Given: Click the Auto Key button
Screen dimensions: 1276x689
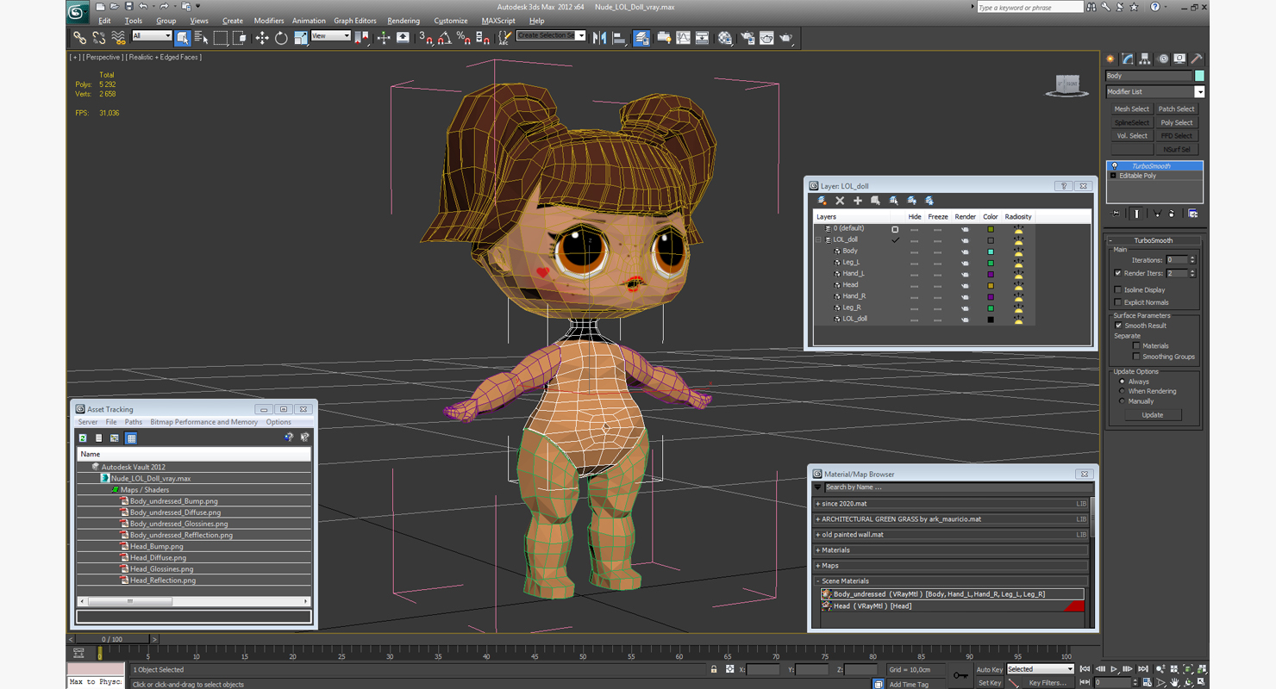Looking at the screenshot, I should click(x=989, y=669).
